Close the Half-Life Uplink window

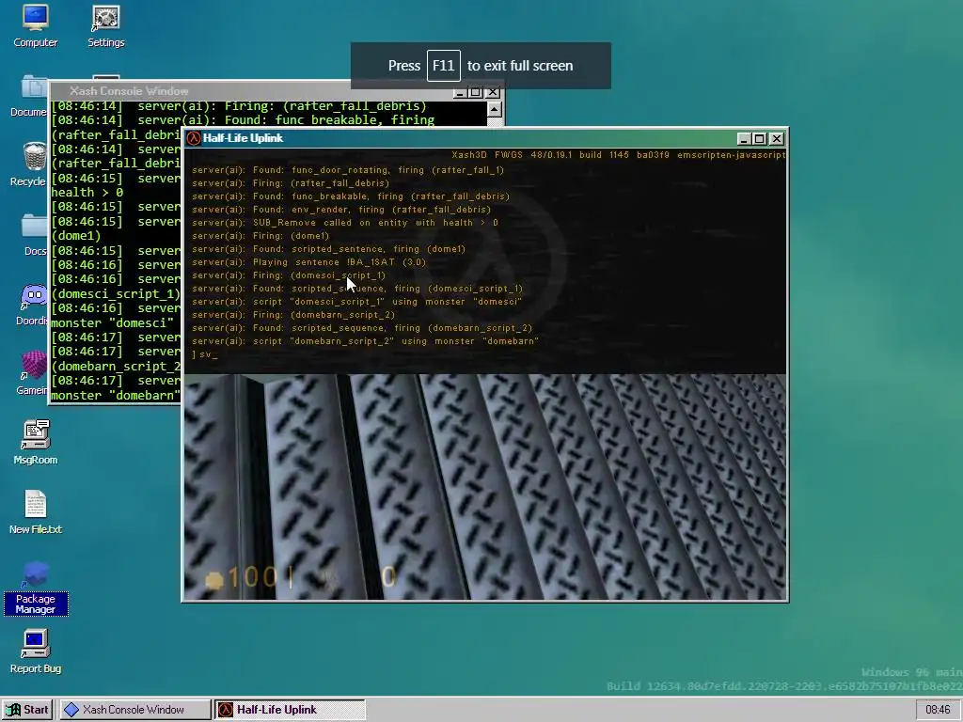pyautogui.click(x=777, y=139)
